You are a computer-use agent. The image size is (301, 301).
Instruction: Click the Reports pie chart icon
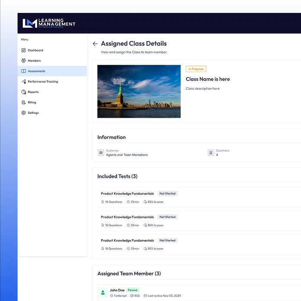click(24, 92)
